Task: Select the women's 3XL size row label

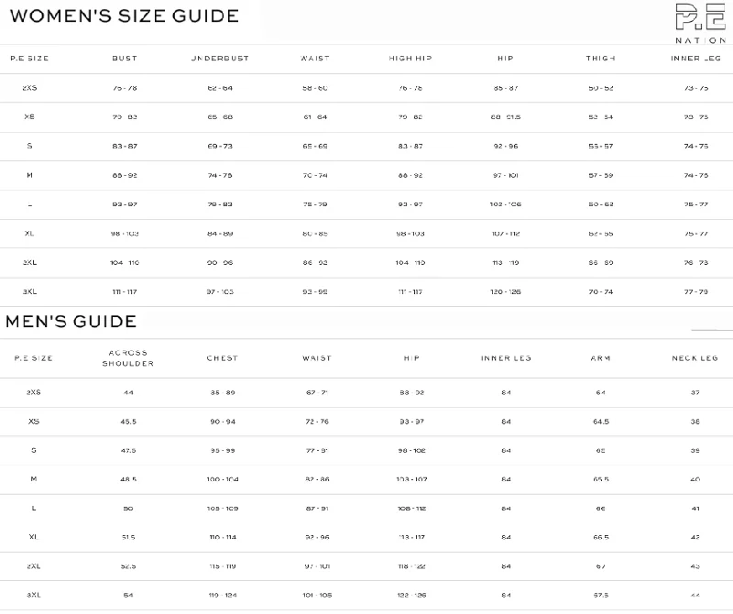Action: click(29, 291)
